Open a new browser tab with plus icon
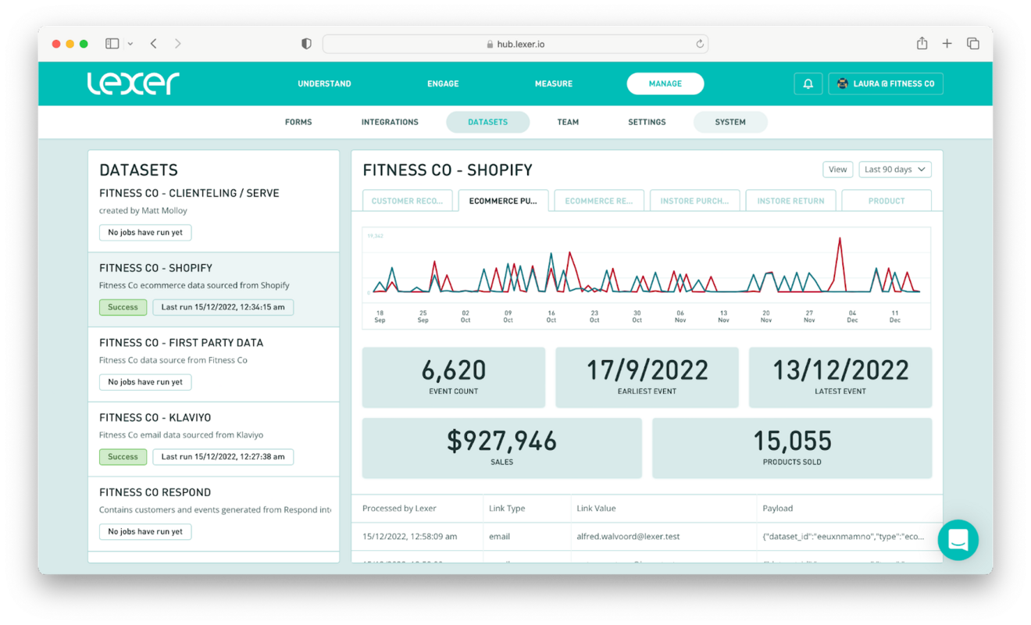 click(947, 43)
